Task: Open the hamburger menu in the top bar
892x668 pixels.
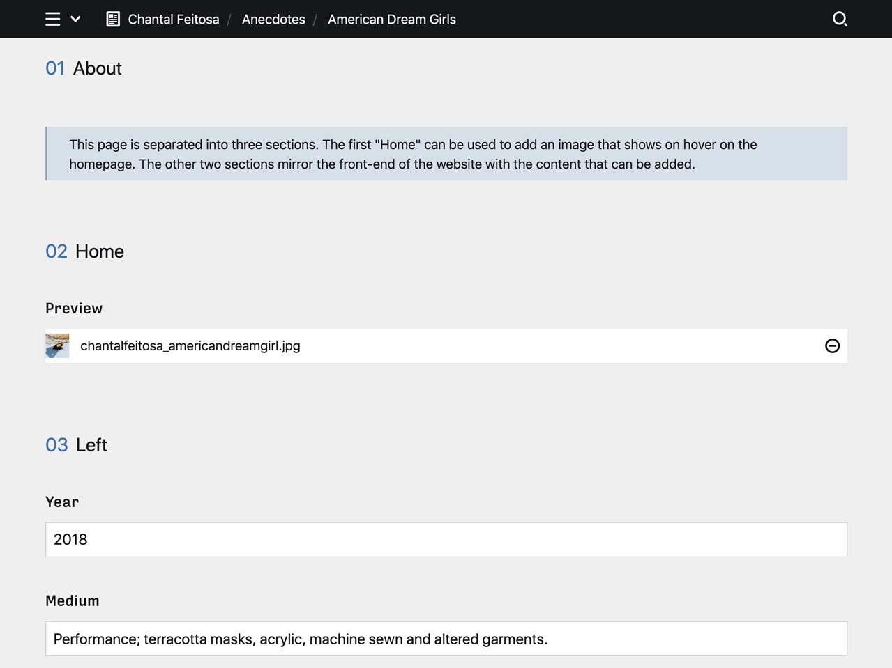Action: click(52, 19)
